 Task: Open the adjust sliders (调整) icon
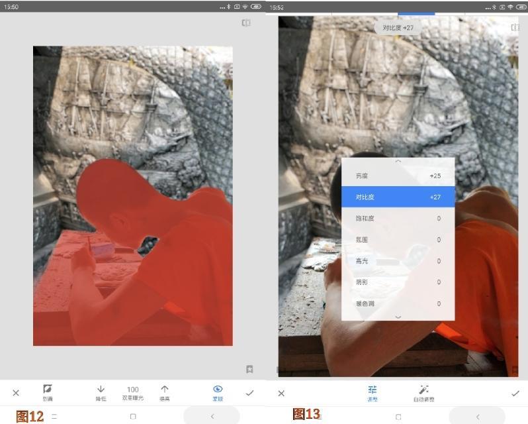click(x=373, y=394)
